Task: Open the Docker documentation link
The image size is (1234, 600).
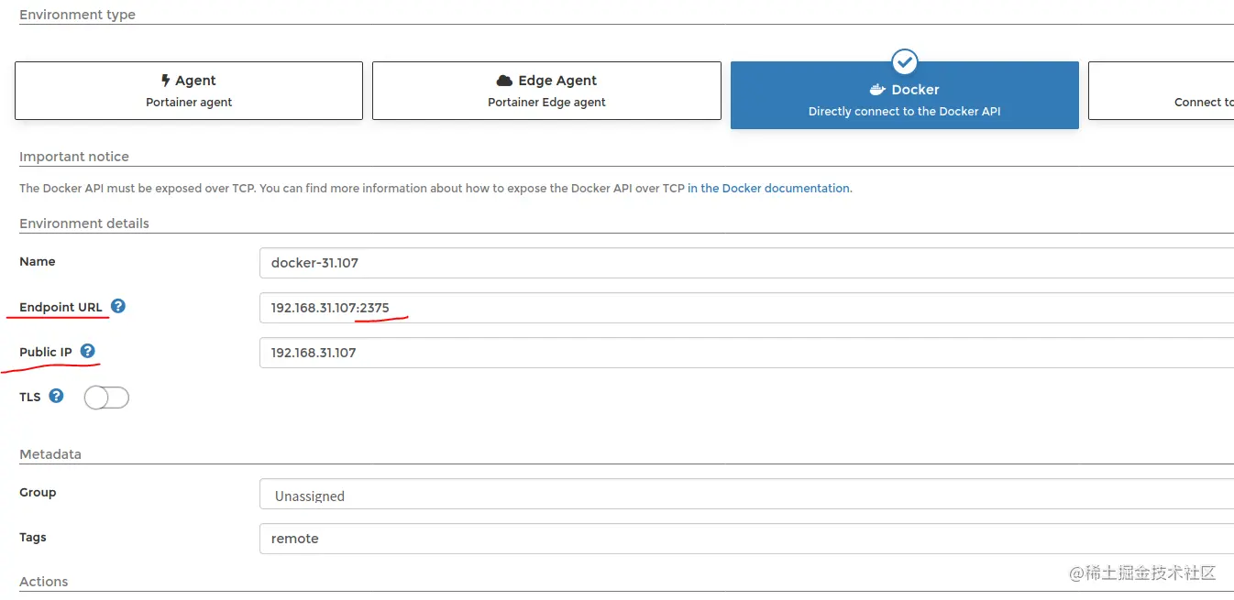Action: 769,189
